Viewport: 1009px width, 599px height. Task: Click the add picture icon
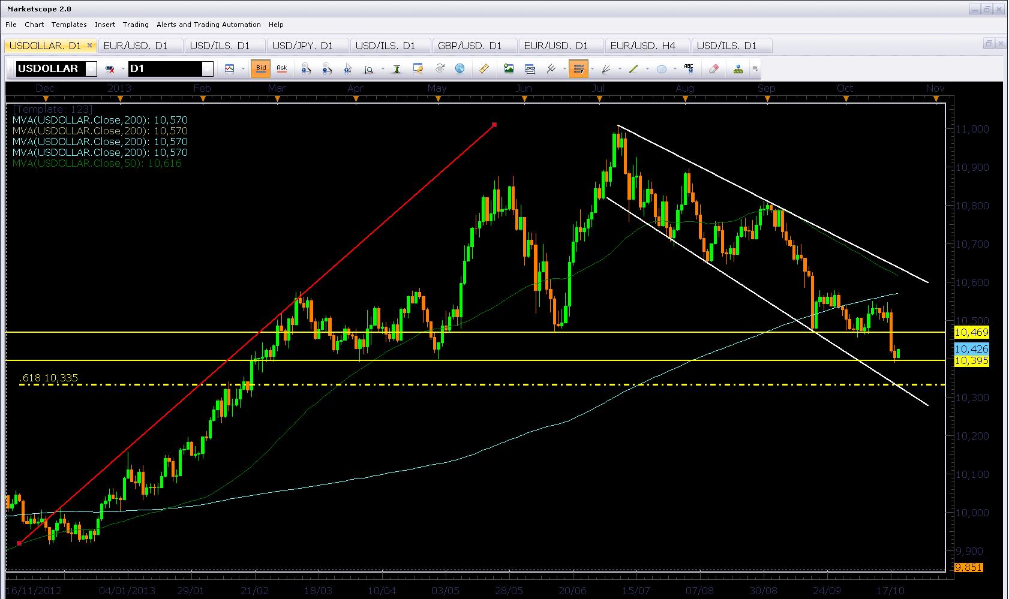click(509, 69)
